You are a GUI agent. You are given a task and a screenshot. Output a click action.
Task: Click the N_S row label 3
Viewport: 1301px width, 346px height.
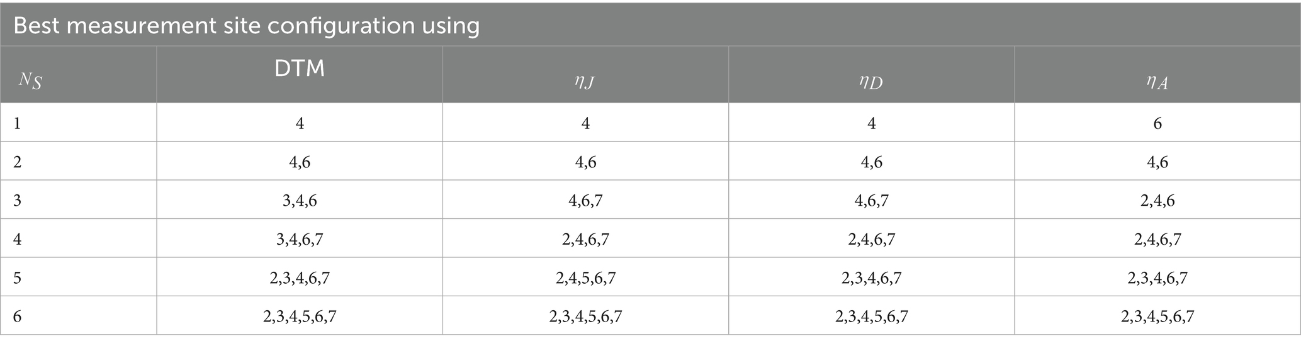click(18, 201)
